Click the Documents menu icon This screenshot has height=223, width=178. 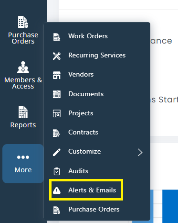tap(57, 94)
